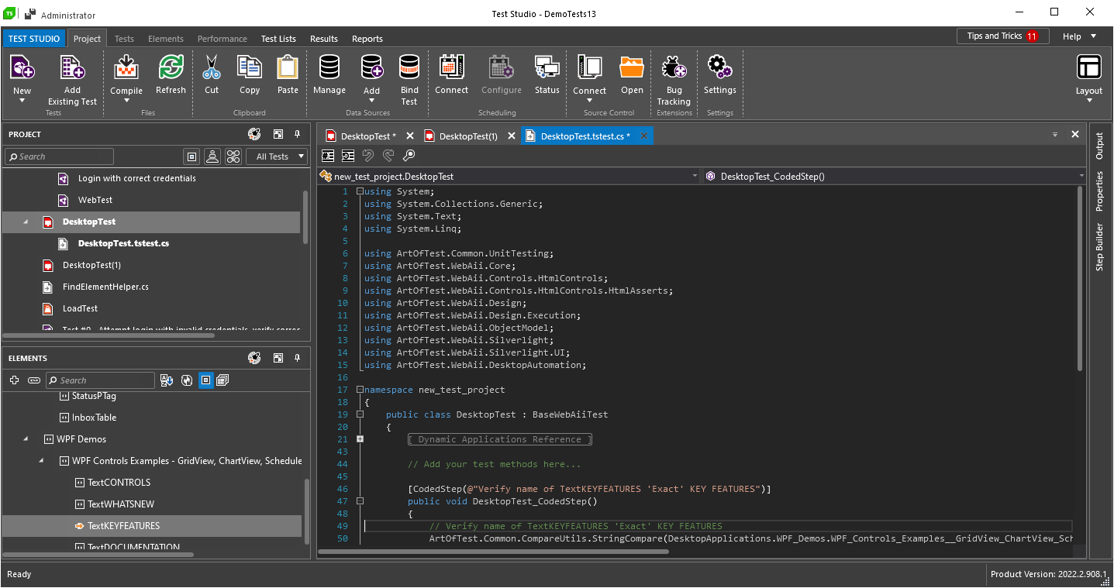The height and width of the screenshot is (588, 1114).
Task: Open the Properties side panel
Action: [1099, 191]
